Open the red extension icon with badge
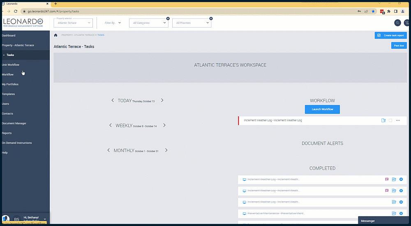 pos(382,12)
